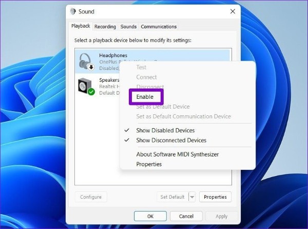Viewport: 308px width, 229px height.
Task: Click the Sound window title icon
Action: 73,11
